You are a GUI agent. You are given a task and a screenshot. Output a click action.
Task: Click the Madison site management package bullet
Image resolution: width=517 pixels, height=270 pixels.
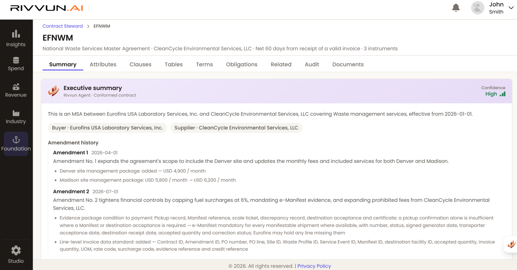pos(148,180)
